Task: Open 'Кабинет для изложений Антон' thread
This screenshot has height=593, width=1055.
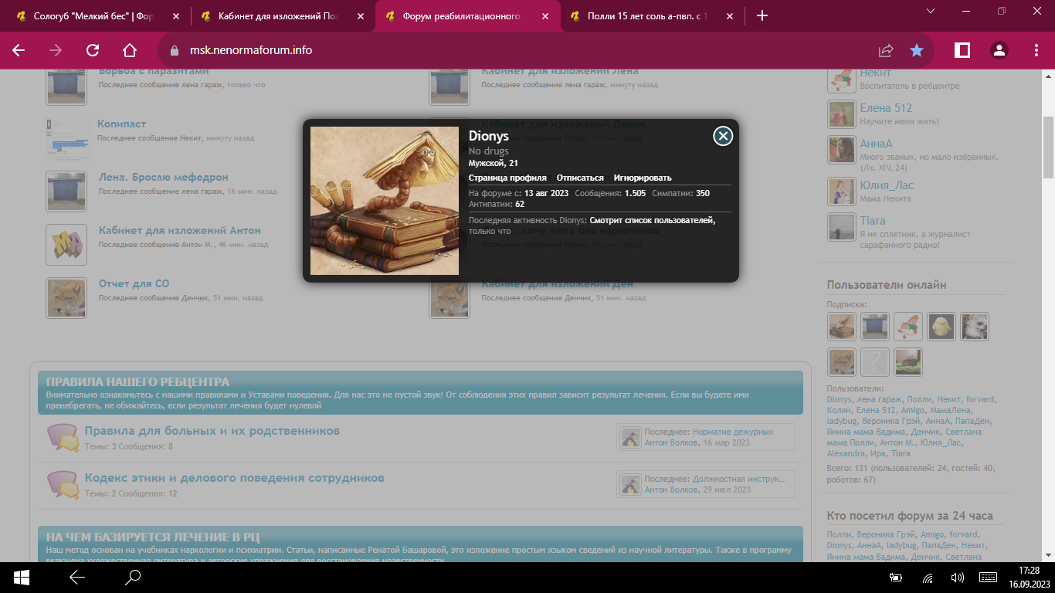Action: coord(180,230)
